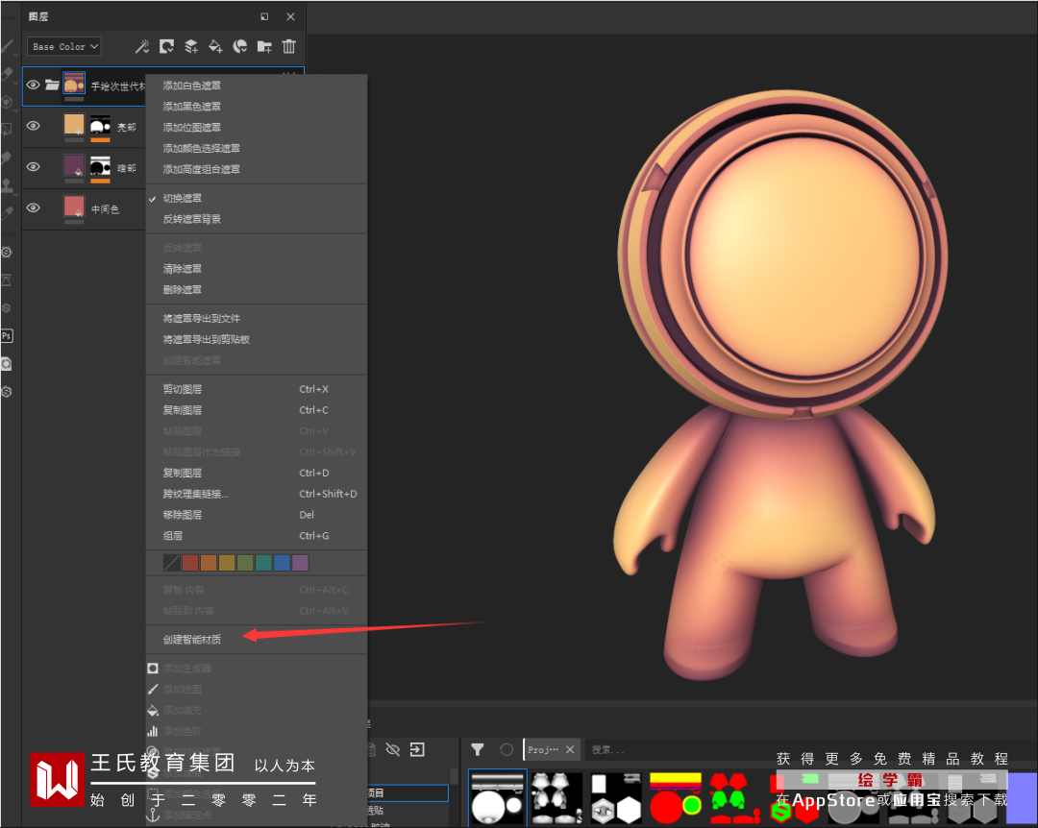Select 复制图层 Ctrl+C menu item

(x=257, y=410)
